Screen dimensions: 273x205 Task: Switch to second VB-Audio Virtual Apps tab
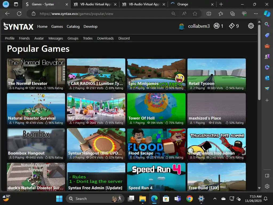tap(144, 4)
